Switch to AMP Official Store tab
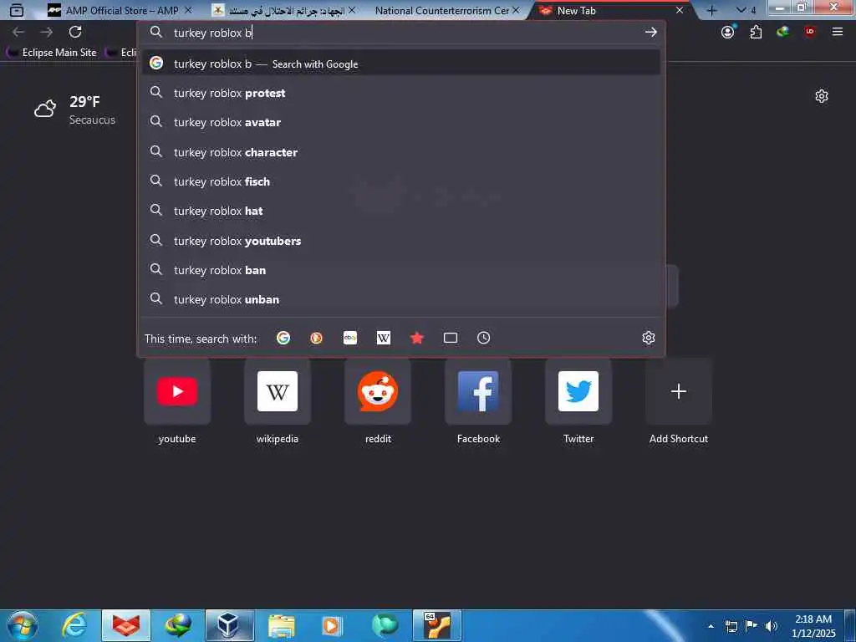Screen dimensions: 856x642 pos(113,10)
